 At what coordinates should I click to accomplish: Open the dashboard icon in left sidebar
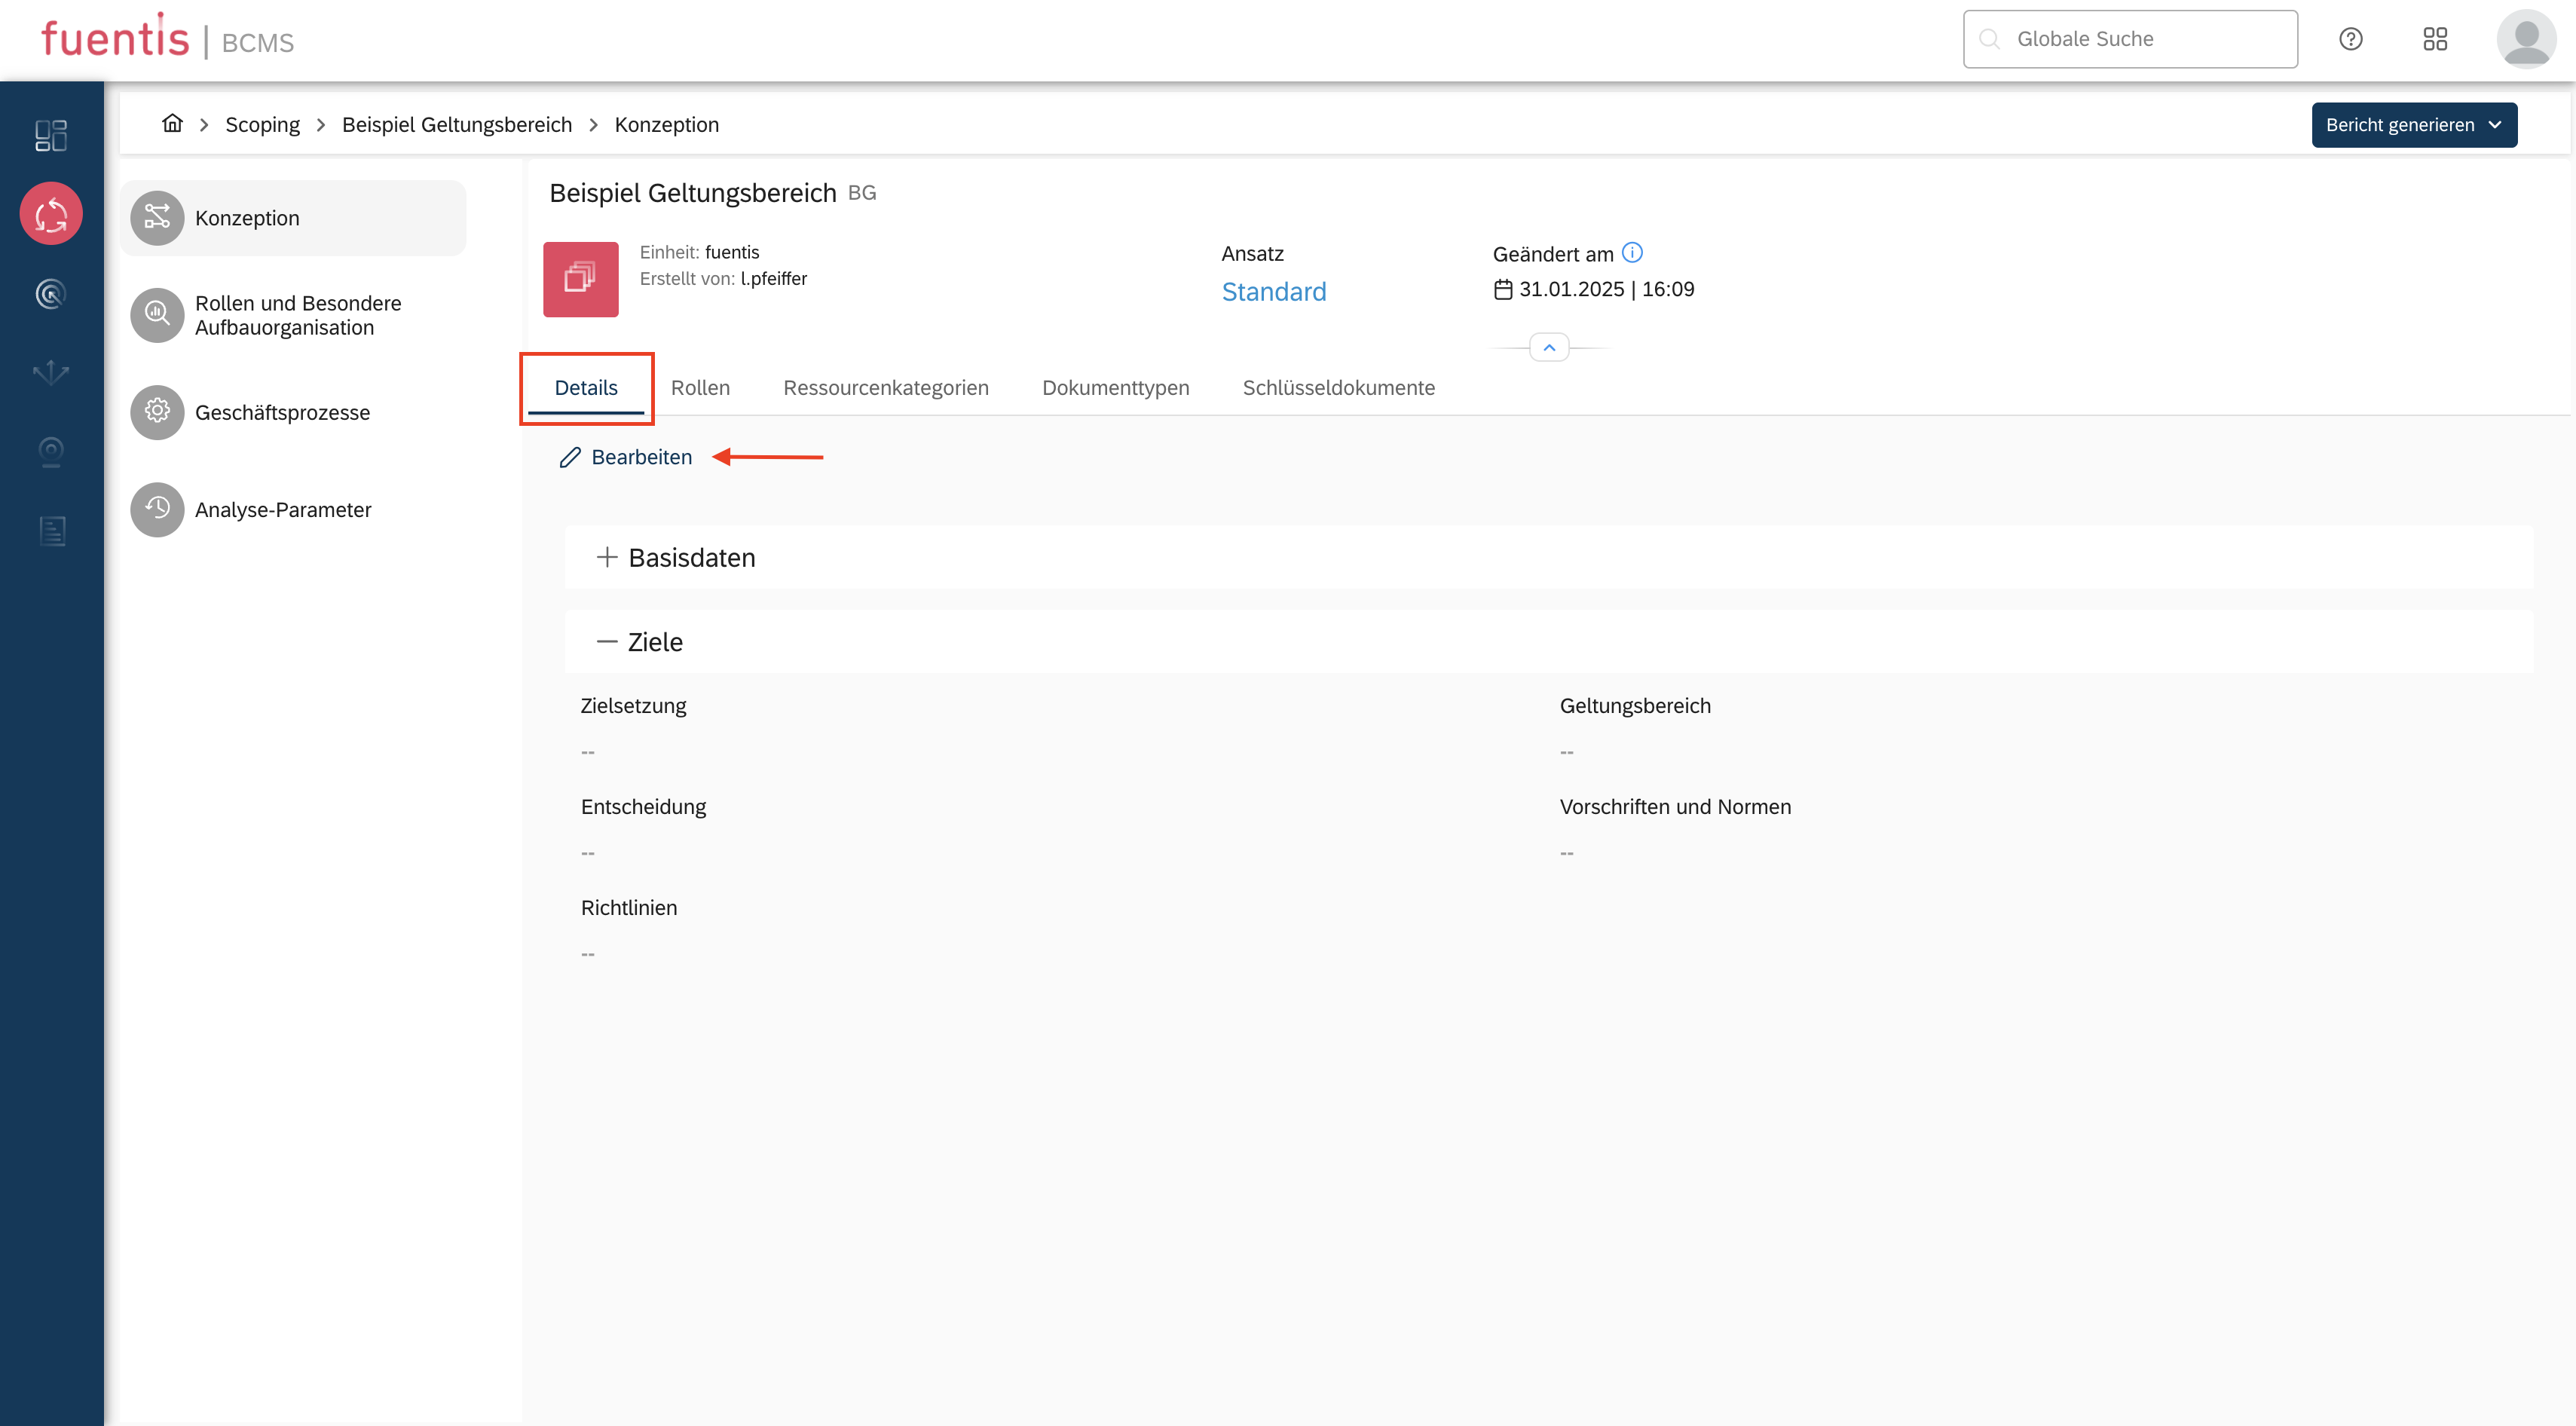pyautogui.click(x=51, y=135)
